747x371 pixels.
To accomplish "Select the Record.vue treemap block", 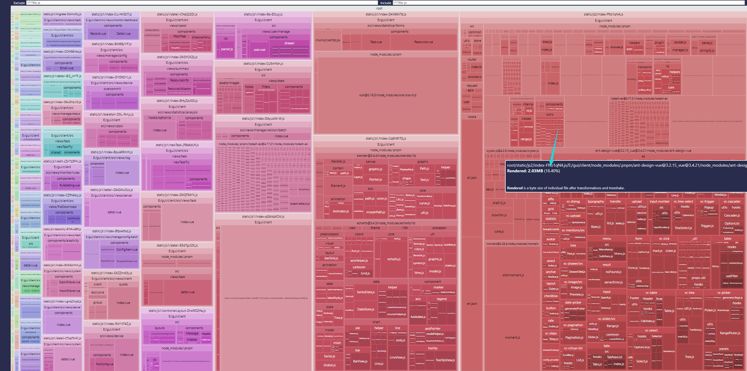I will click(98, 34).
